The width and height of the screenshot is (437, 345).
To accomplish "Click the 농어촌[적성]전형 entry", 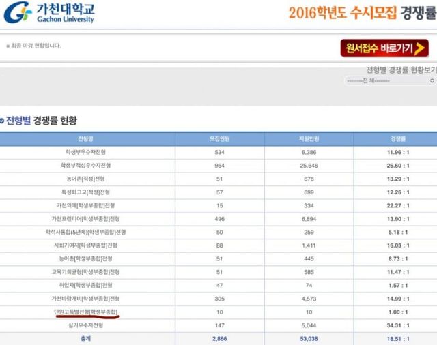I will tap(87, 179).
